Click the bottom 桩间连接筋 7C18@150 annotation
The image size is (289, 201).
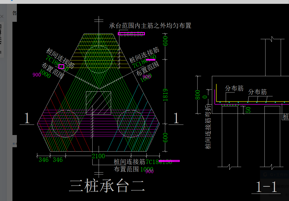point(143,162)
